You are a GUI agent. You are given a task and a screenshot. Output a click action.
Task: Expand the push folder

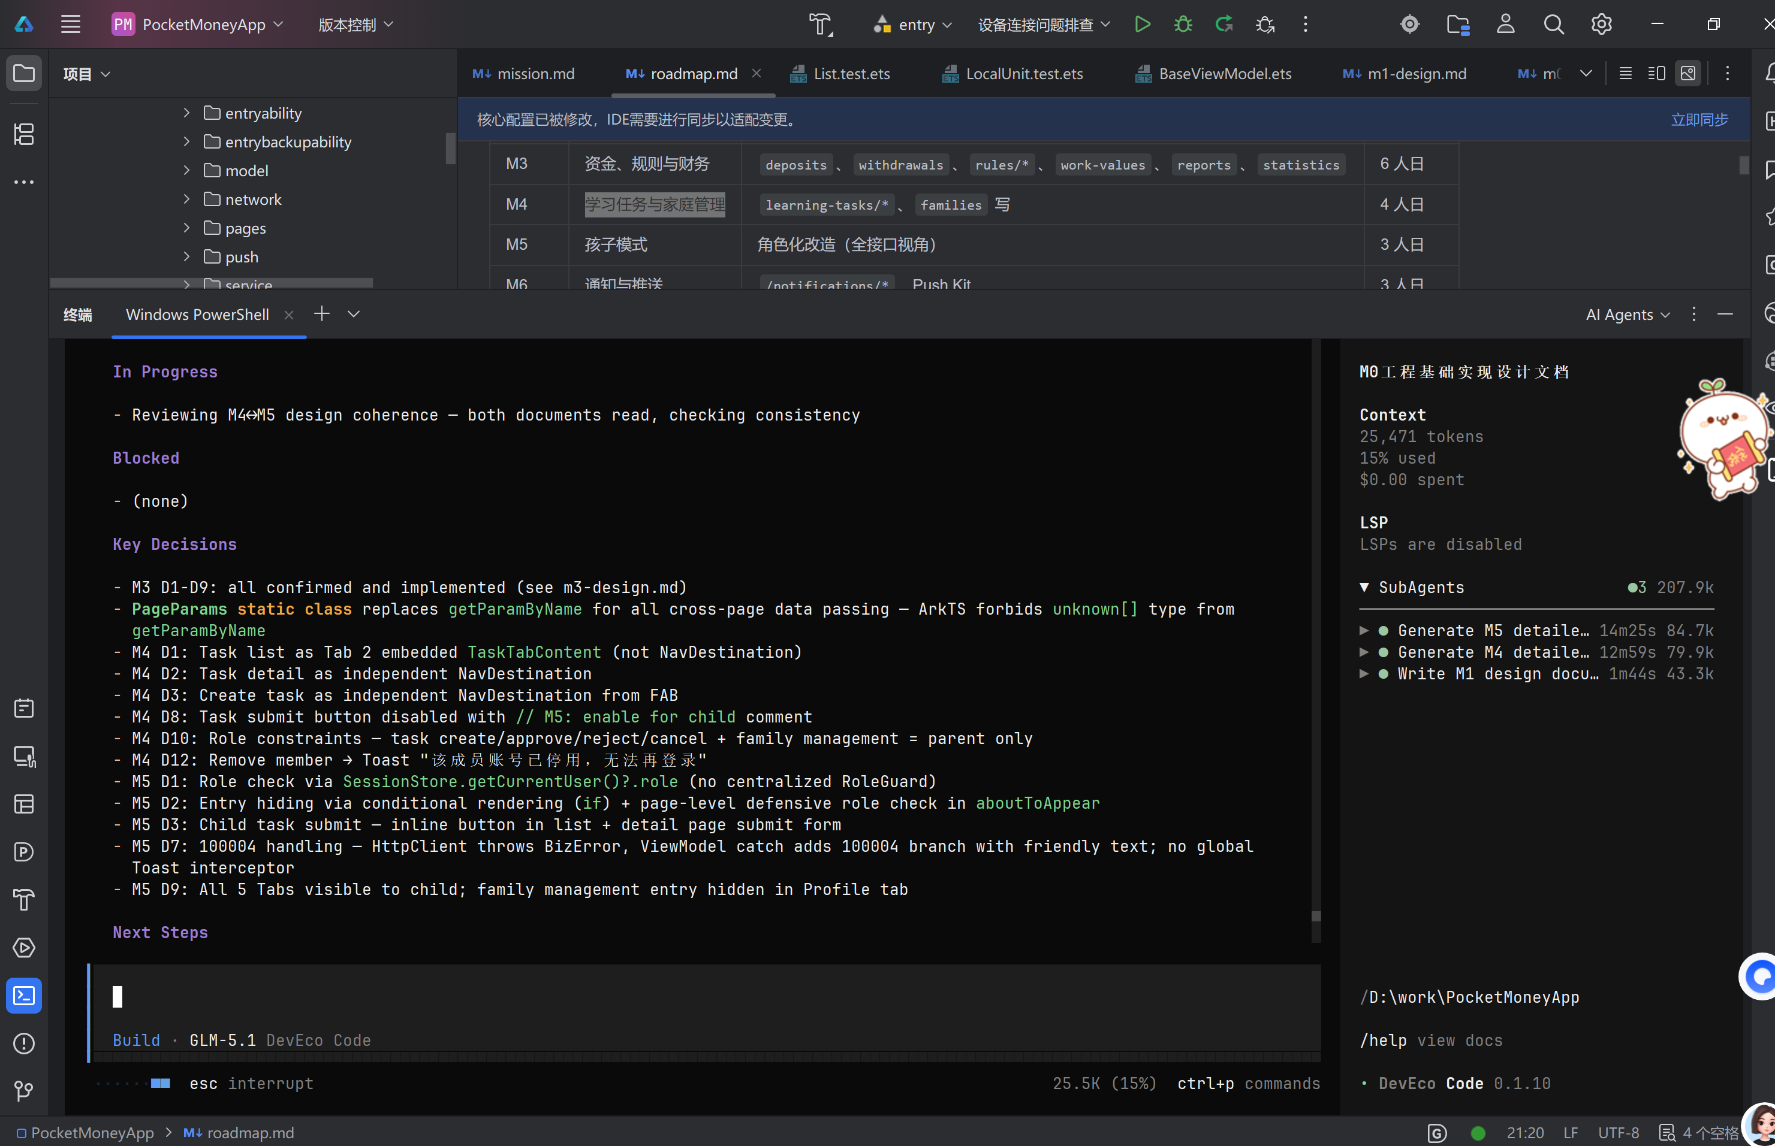(x=187, y=257)
